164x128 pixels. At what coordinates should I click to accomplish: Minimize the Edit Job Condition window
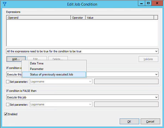pos(141,3)
